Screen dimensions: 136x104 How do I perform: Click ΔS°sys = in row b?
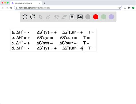(x=45, y=38)
